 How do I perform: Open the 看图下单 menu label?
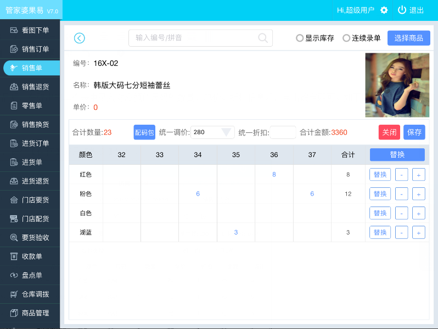(x=36, y=30)
